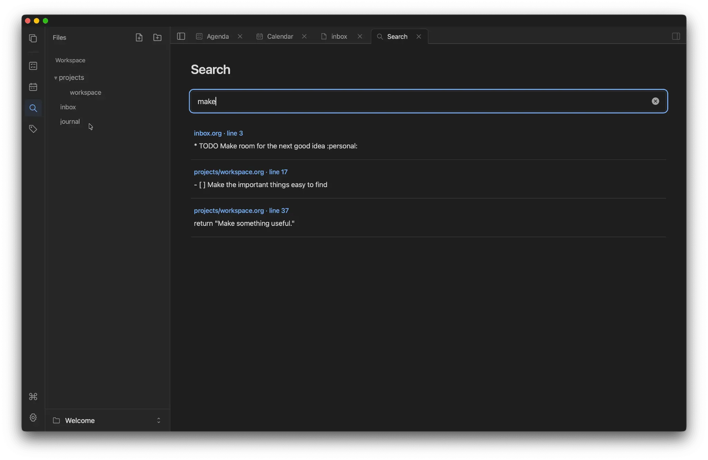The image size is (708, 460).
Task: Toggle the right sidebar panel icon
Action: click(x=676, y=36)
